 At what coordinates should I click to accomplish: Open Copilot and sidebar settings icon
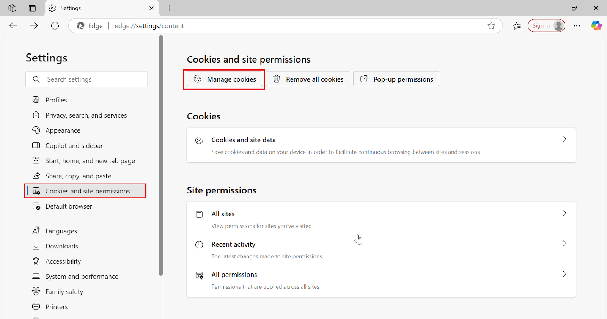pyautogui.click(x=36, y=145)
